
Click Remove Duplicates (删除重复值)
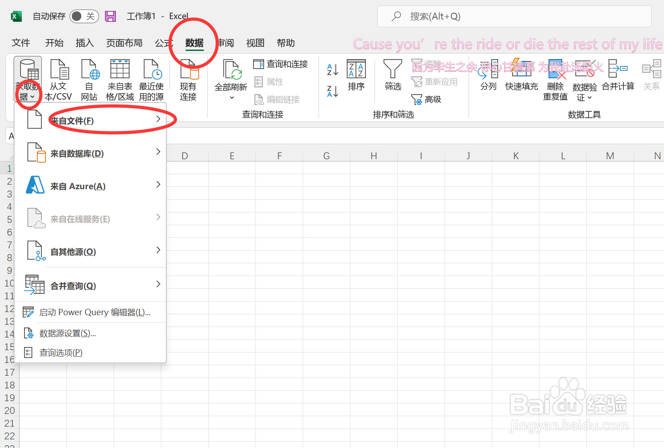(555, 80)
